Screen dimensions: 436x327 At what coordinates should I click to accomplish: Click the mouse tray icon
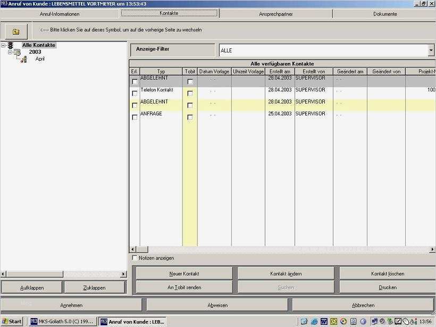click(406, 322)
